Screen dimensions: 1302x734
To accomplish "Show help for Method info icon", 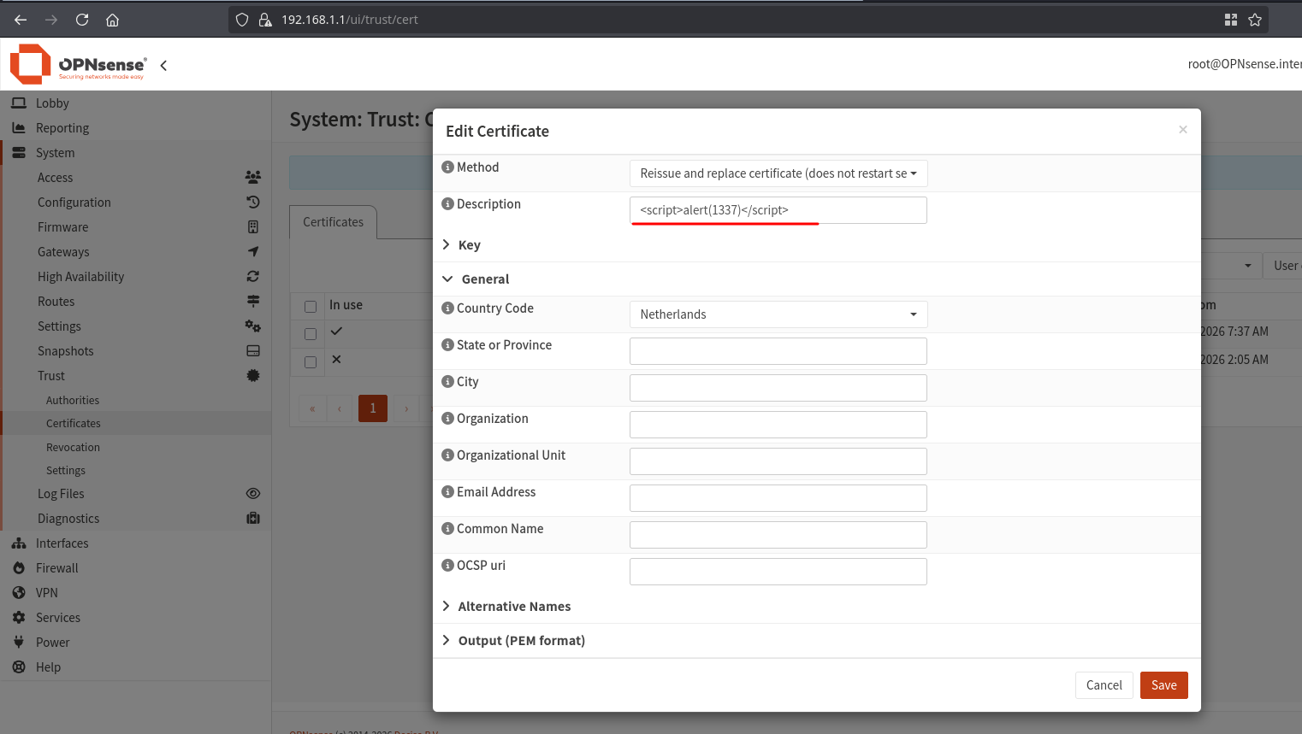I will coord(447,167).
